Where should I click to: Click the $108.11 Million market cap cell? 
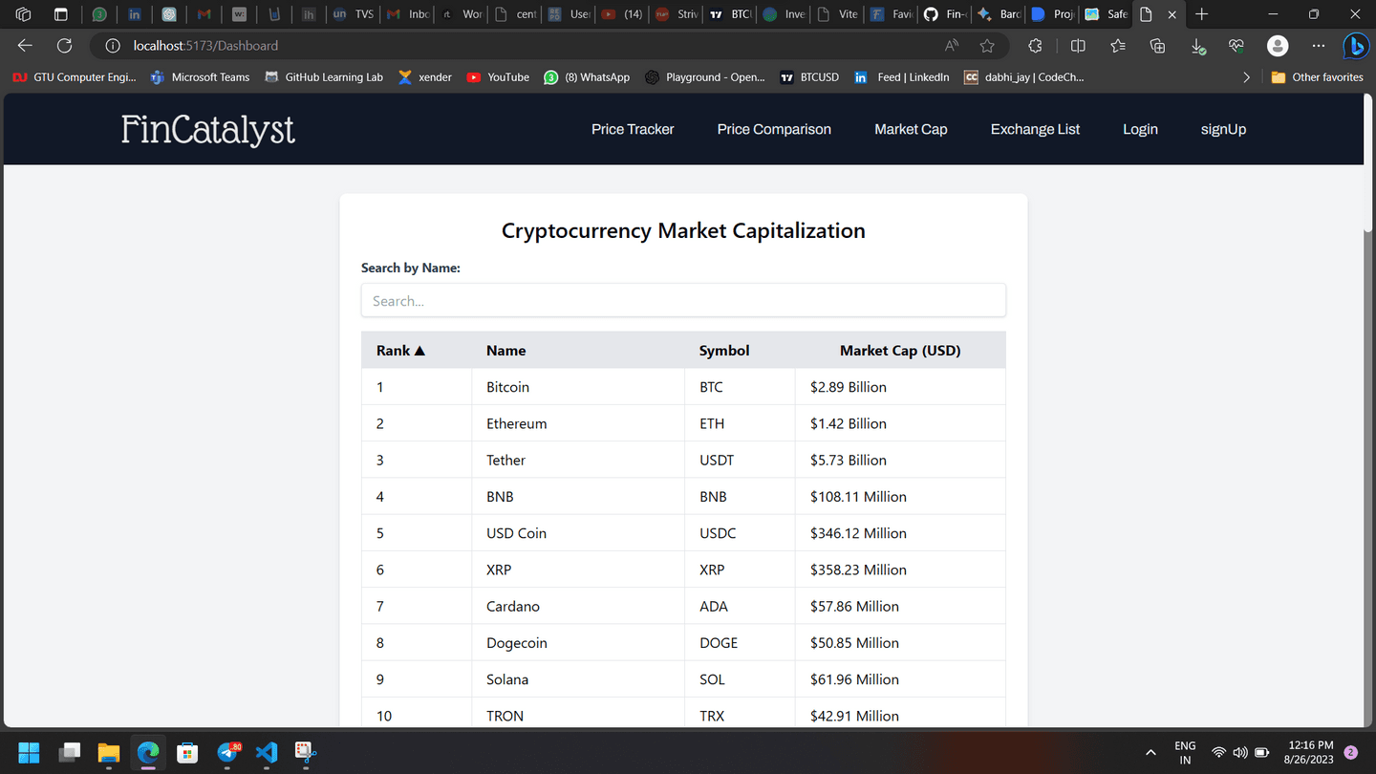pyautogui.click(x=900, y=497)
